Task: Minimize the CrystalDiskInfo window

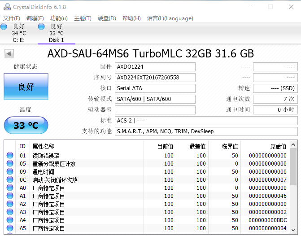Action: pyautogui.click(x=250, y=7)
